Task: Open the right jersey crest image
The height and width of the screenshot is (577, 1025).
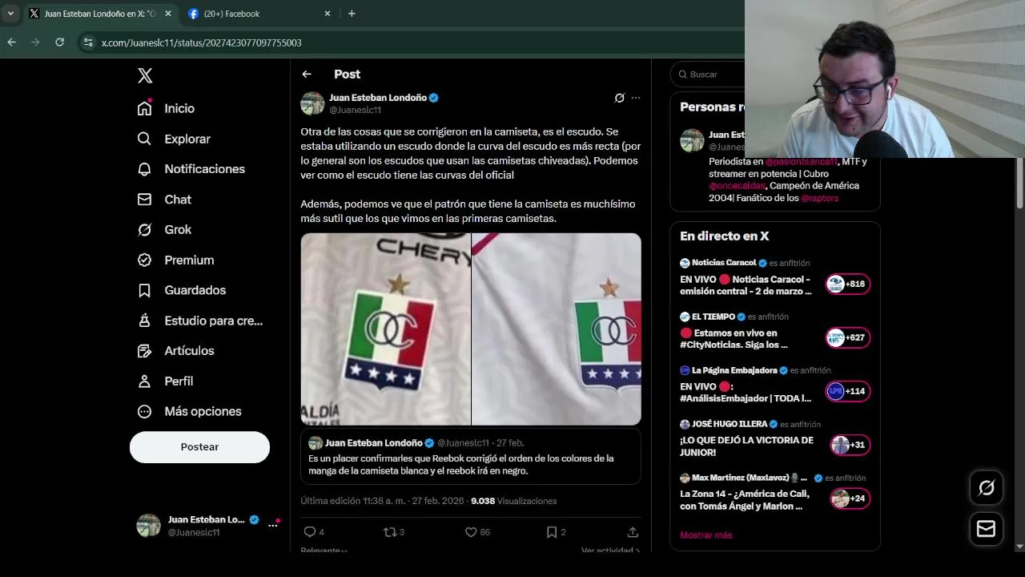Action: click(x=557, y=329)
